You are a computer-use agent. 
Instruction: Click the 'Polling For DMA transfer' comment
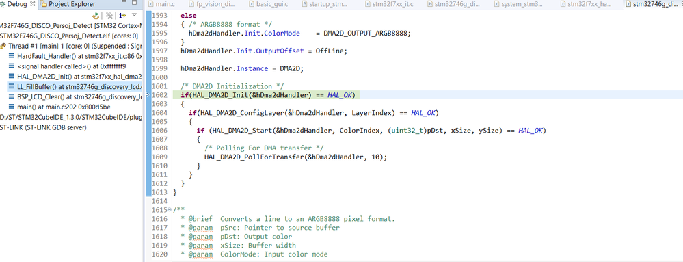click(264, 148)
